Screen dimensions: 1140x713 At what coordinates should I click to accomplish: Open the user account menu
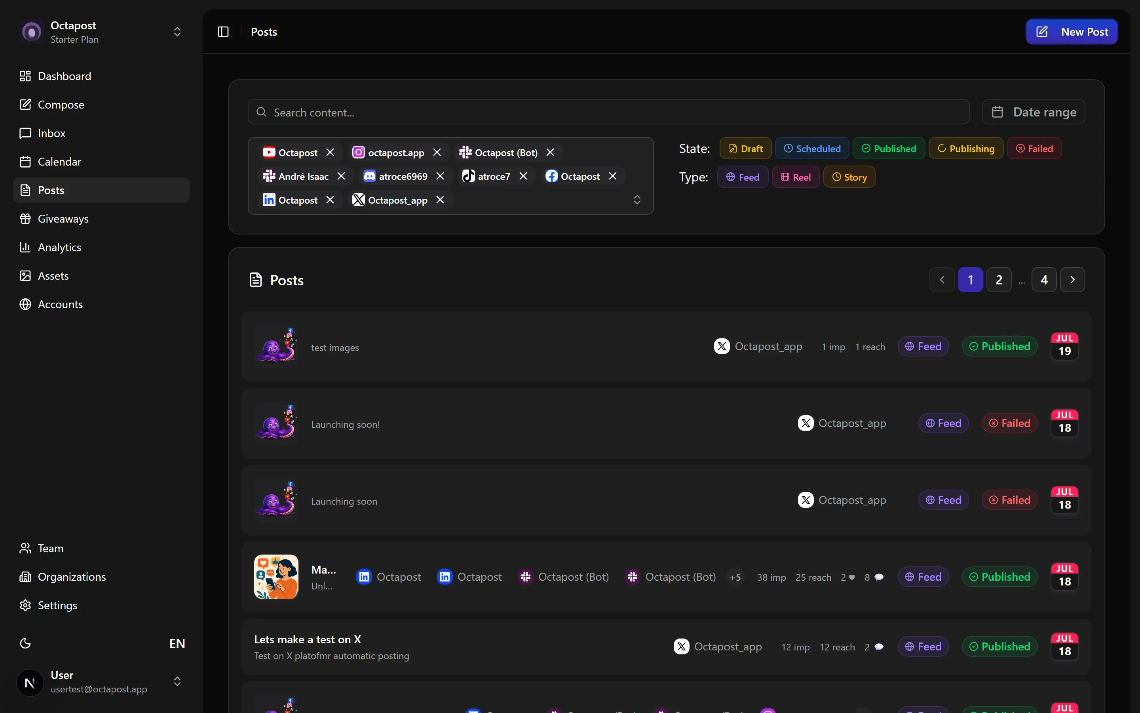tap(101, 681)
